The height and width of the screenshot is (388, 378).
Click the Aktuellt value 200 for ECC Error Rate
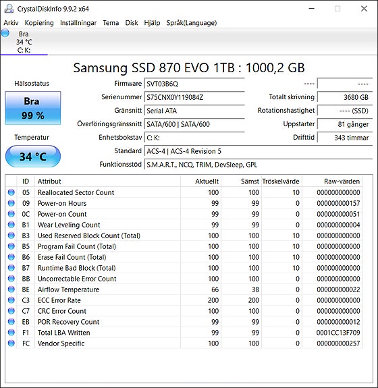213,300
